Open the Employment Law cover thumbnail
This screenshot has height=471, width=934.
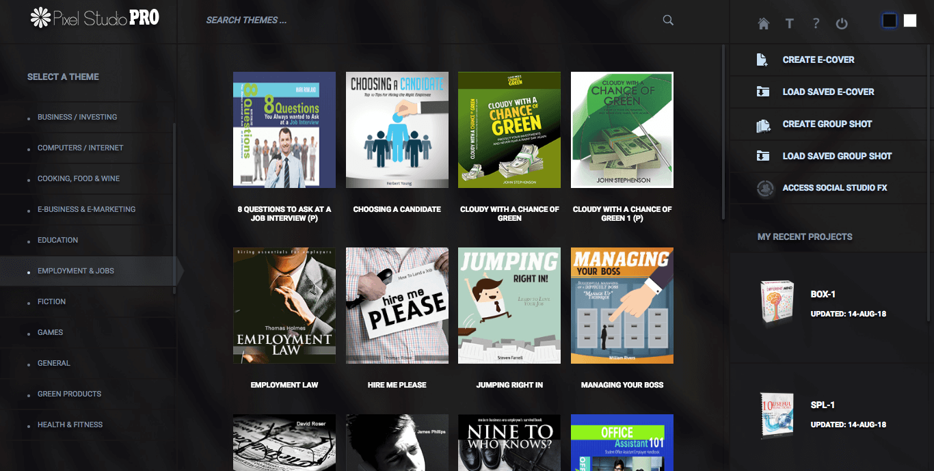(284, 306)
